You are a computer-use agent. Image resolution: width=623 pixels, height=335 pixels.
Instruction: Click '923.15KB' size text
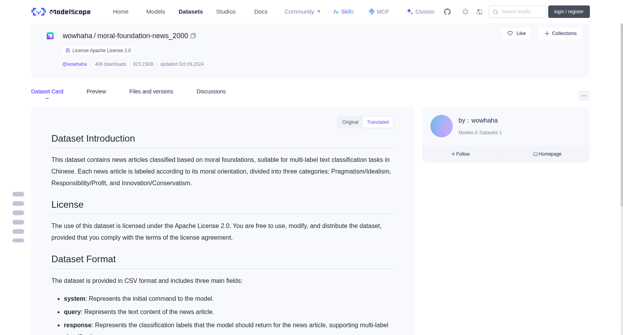[143, 64]
